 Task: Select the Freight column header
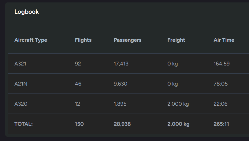[x=176, y=40]
